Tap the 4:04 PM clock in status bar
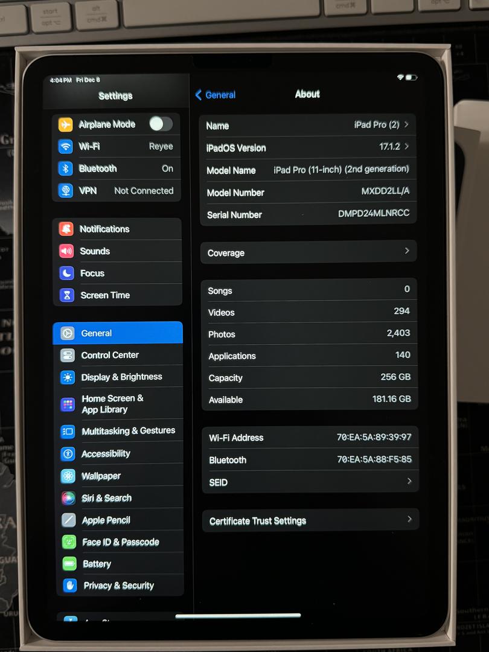 (61, 80)
